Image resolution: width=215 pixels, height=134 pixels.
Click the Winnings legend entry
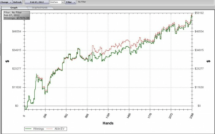(34, 129)
